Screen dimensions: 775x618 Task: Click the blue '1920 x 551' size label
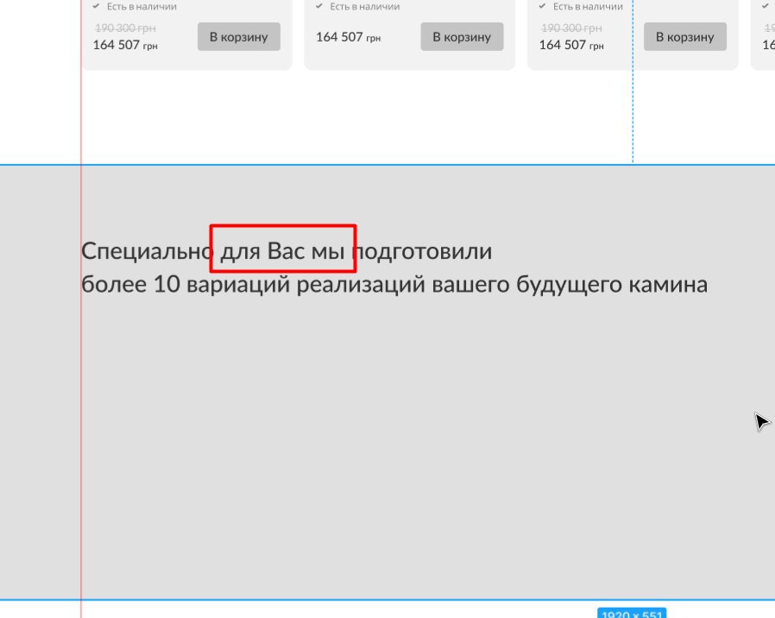[x=632, y=613]
